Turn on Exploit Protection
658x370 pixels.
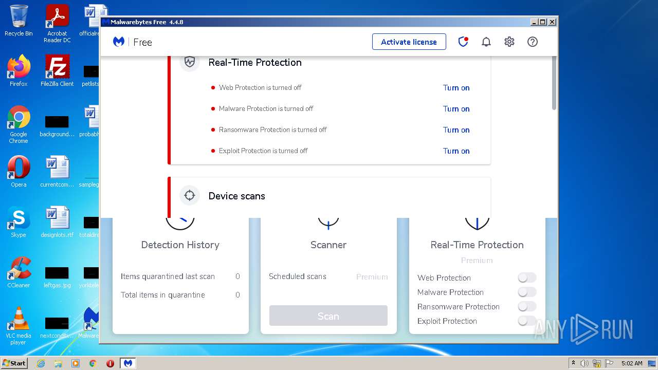point(456,151)
